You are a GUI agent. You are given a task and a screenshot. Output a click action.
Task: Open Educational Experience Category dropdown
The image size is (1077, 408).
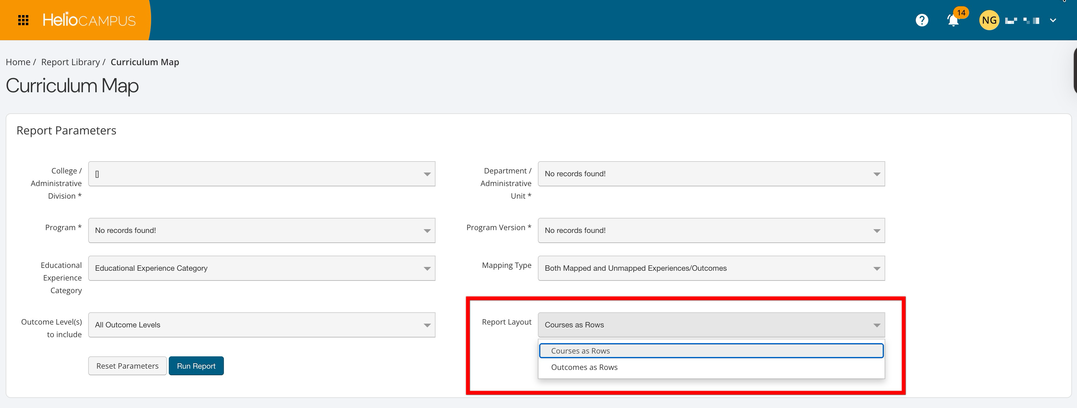261,268
